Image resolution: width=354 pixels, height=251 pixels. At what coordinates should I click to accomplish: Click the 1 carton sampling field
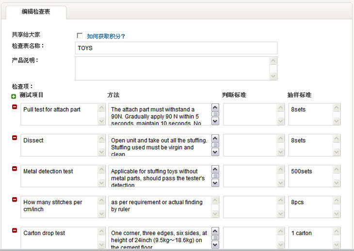pos(310,238)
